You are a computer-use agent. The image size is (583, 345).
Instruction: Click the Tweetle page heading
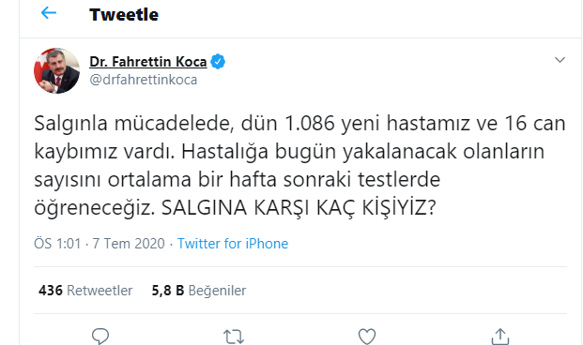(124, 15)
